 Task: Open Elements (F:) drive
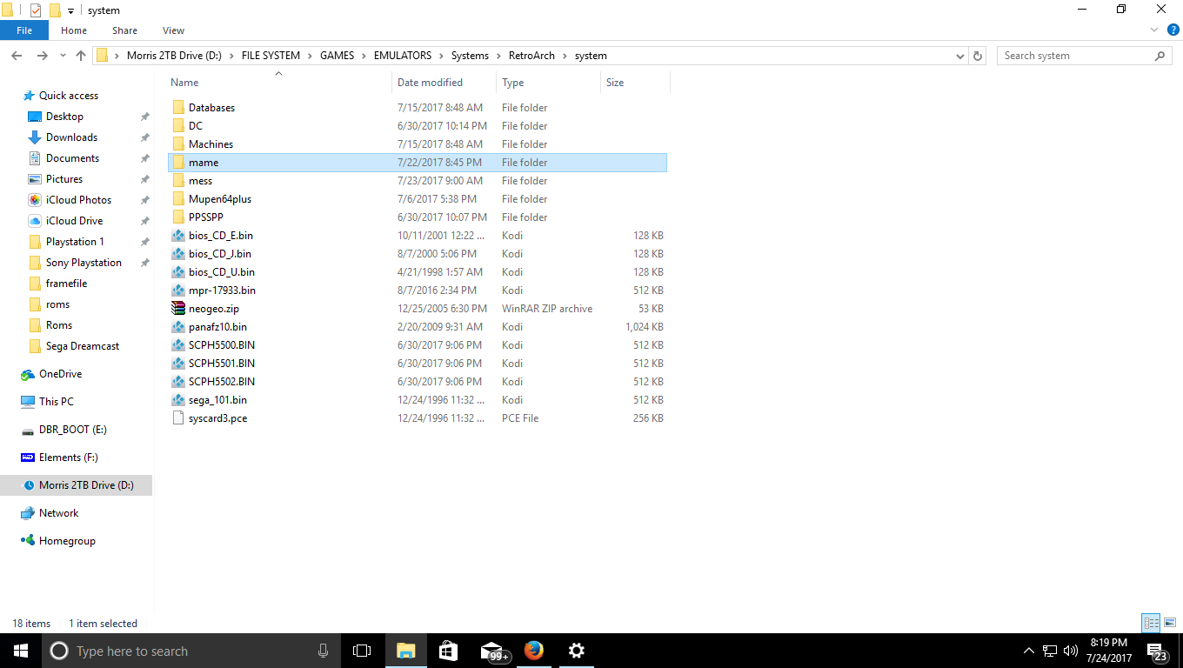[59, 458]
